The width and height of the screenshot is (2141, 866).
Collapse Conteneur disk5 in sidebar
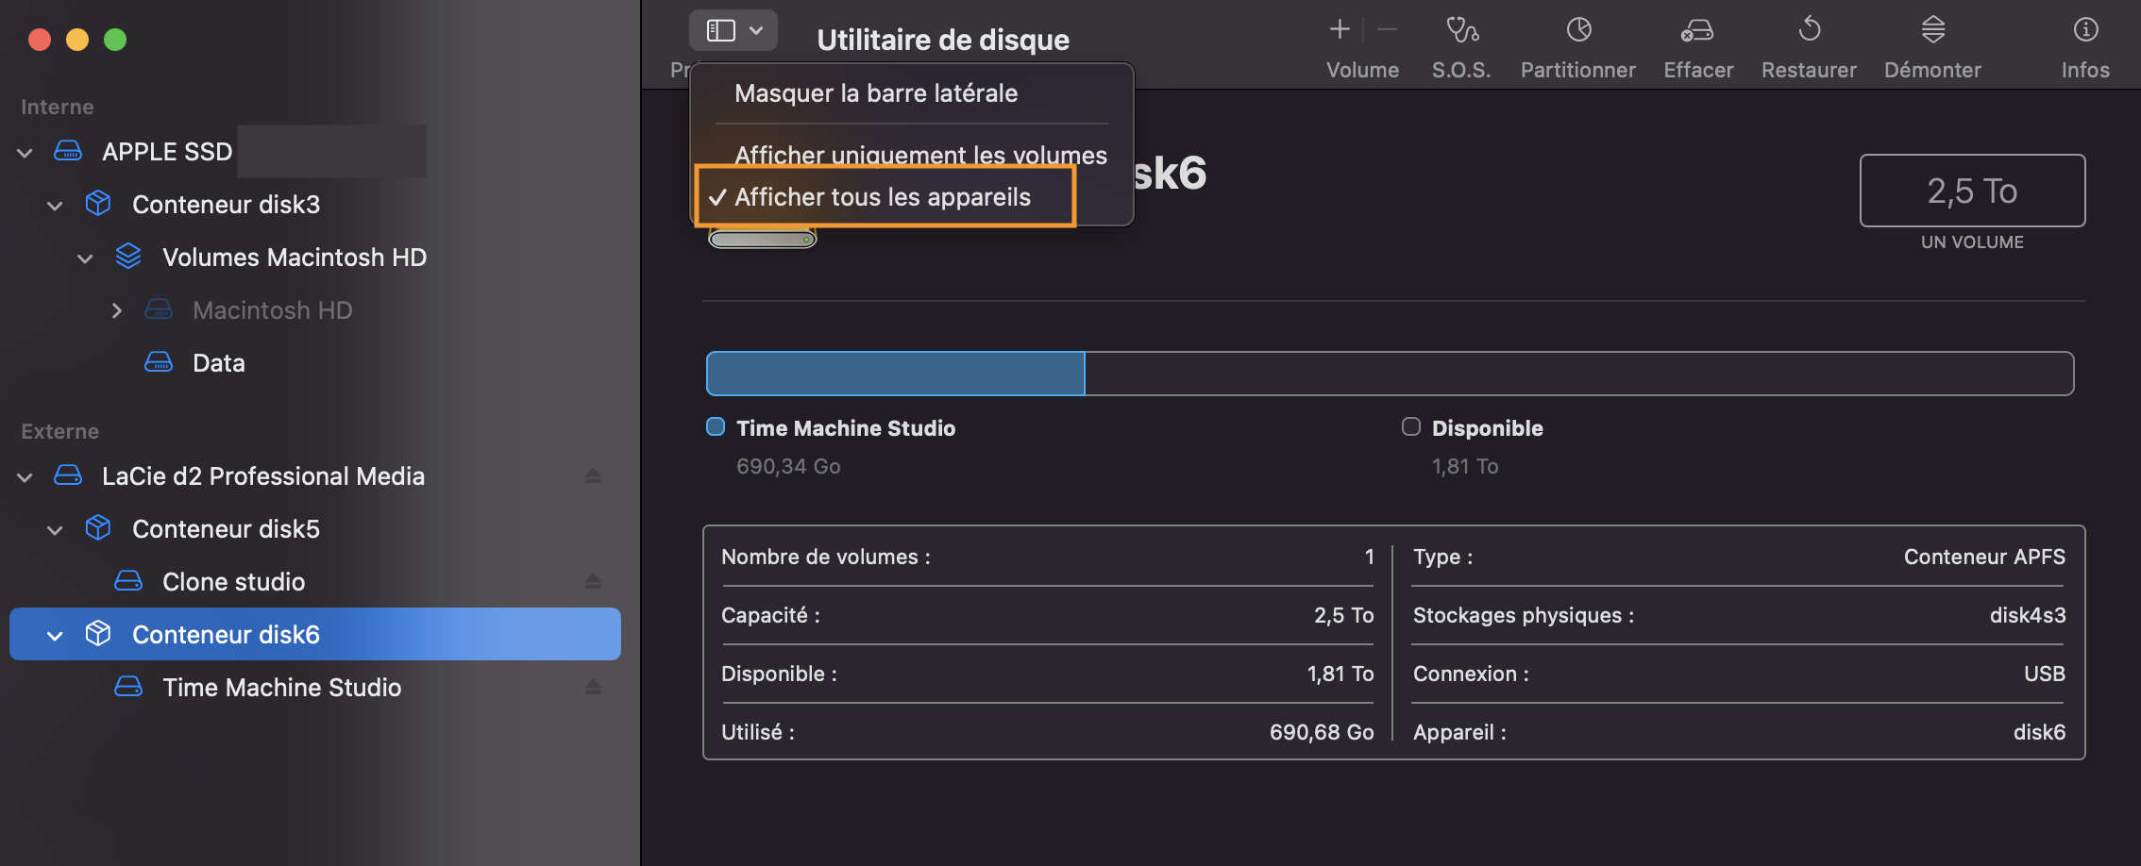(56, 529)
